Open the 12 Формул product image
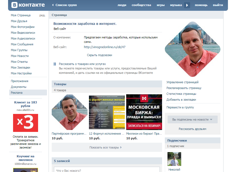Image resolution: width=231 pixels, height=172 pixels. point(107,112)
